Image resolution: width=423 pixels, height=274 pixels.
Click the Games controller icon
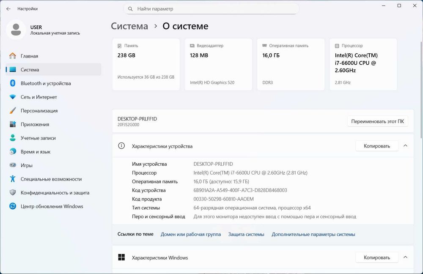click(x=13, y=165)
